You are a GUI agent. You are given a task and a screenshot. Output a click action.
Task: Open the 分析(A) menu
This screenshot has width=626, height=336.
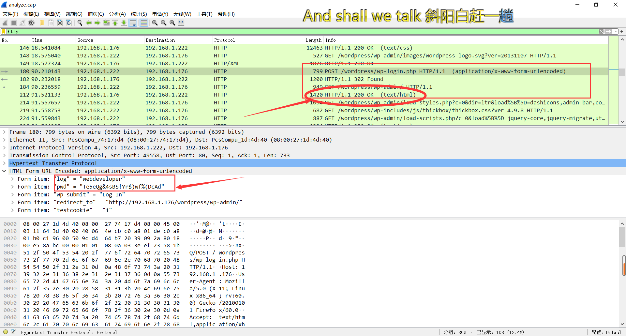click(117, 14)
